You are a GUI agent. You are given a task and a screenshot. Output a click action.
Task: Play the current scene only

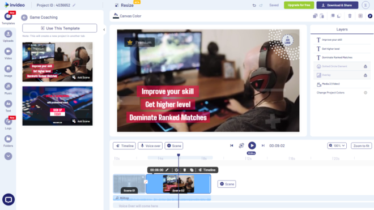(x=241, y=145)
